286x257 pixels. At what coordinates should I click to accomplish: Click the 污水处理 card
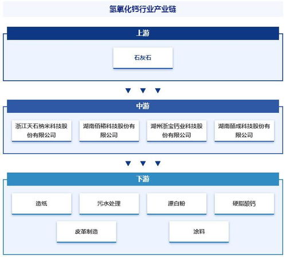click(109, 204)
